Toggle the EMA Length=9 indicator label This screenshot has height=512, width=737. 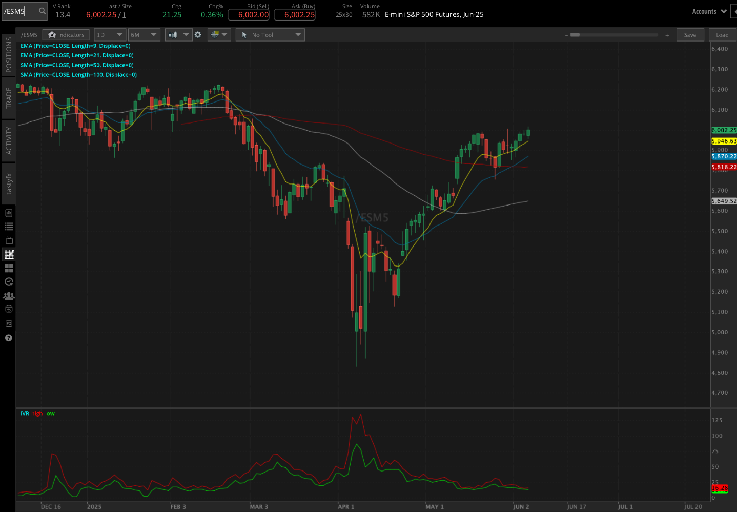coord(76,46)
